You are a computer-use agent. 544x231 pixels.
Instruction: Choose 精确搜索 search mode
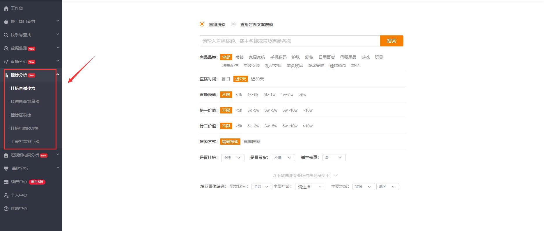point(230,142)
